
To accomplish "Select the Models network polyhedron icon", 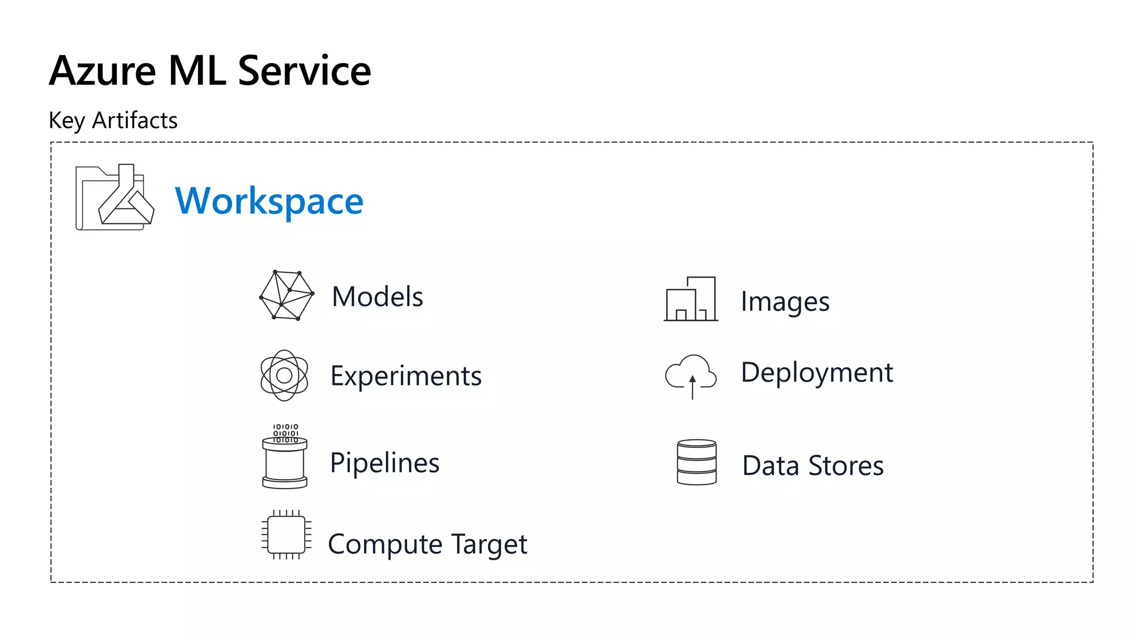I will [287, 295].
